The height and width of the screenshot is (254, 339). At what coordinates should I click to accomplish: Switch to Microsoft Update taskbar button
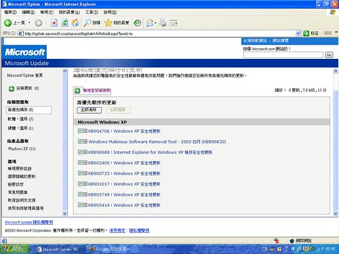tap(58, 249)
